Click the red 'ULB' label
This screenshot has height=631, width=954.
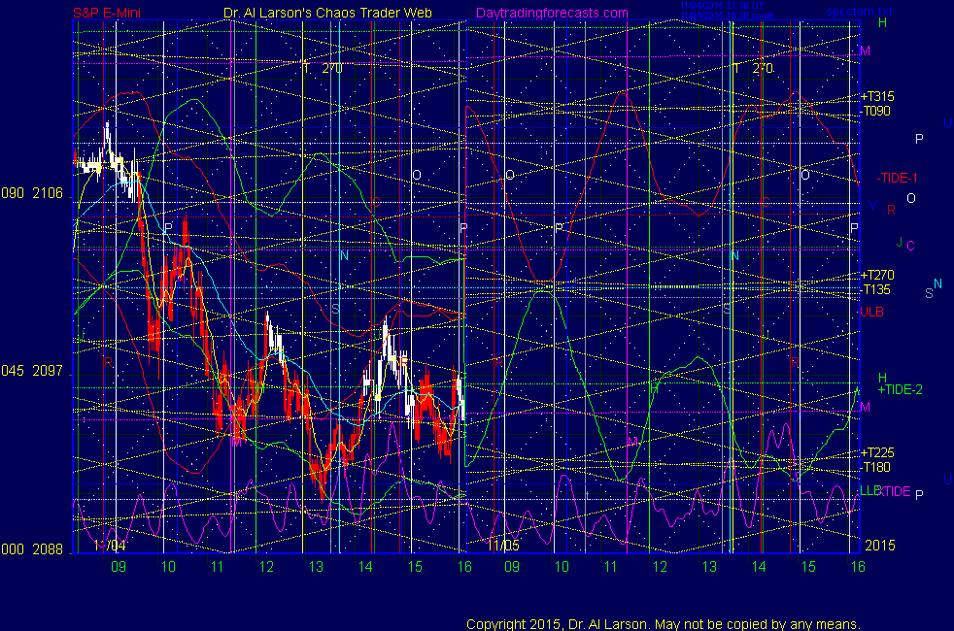[x=871, y=312]
